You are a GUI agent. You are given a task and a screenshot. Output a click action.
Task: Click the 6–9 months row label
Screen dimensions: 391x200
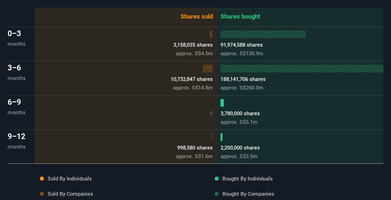pyautogui.click(x=17, y=107)
